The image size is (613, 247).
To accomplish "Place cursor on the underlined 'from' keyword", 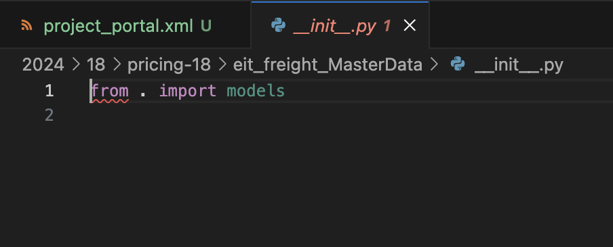I will [x=110, y=91].
